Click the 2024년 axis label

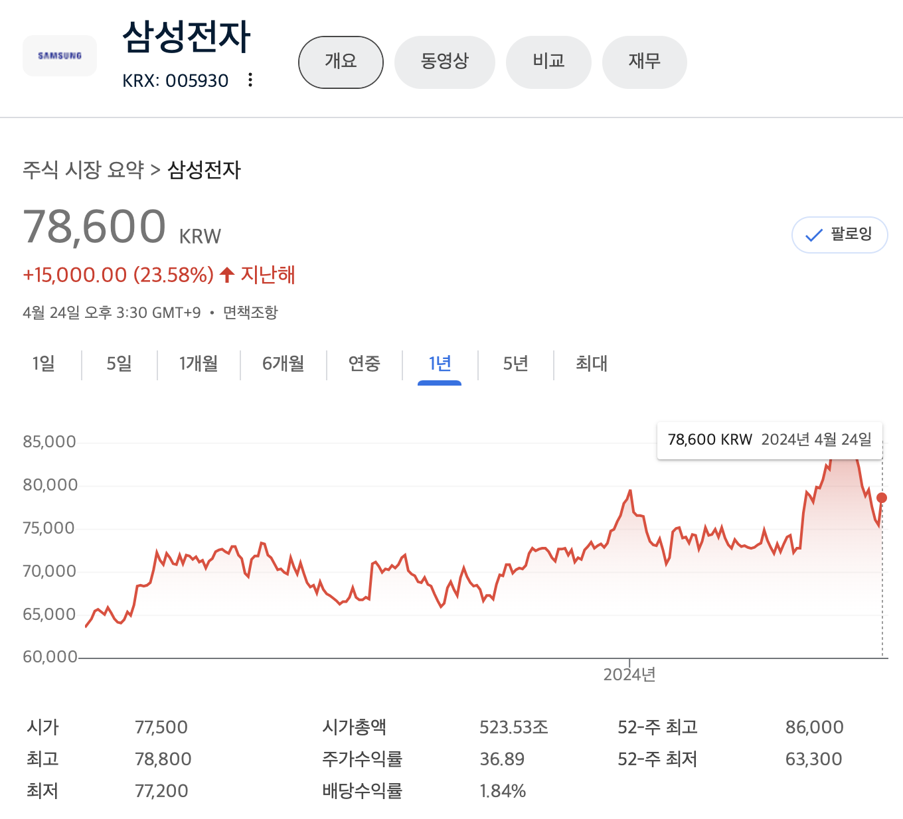(x=629, y=675)
